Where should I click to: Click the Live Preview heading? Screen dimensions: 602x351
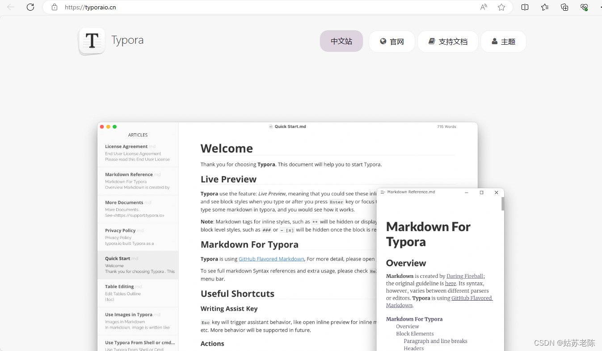point(228,179)
